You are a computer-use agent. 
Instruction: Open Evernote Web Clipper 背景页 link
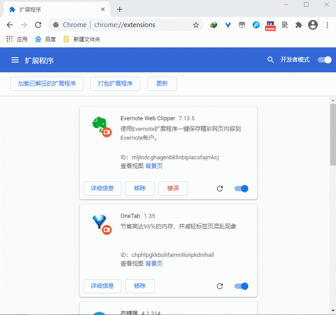tap(154, 166)
